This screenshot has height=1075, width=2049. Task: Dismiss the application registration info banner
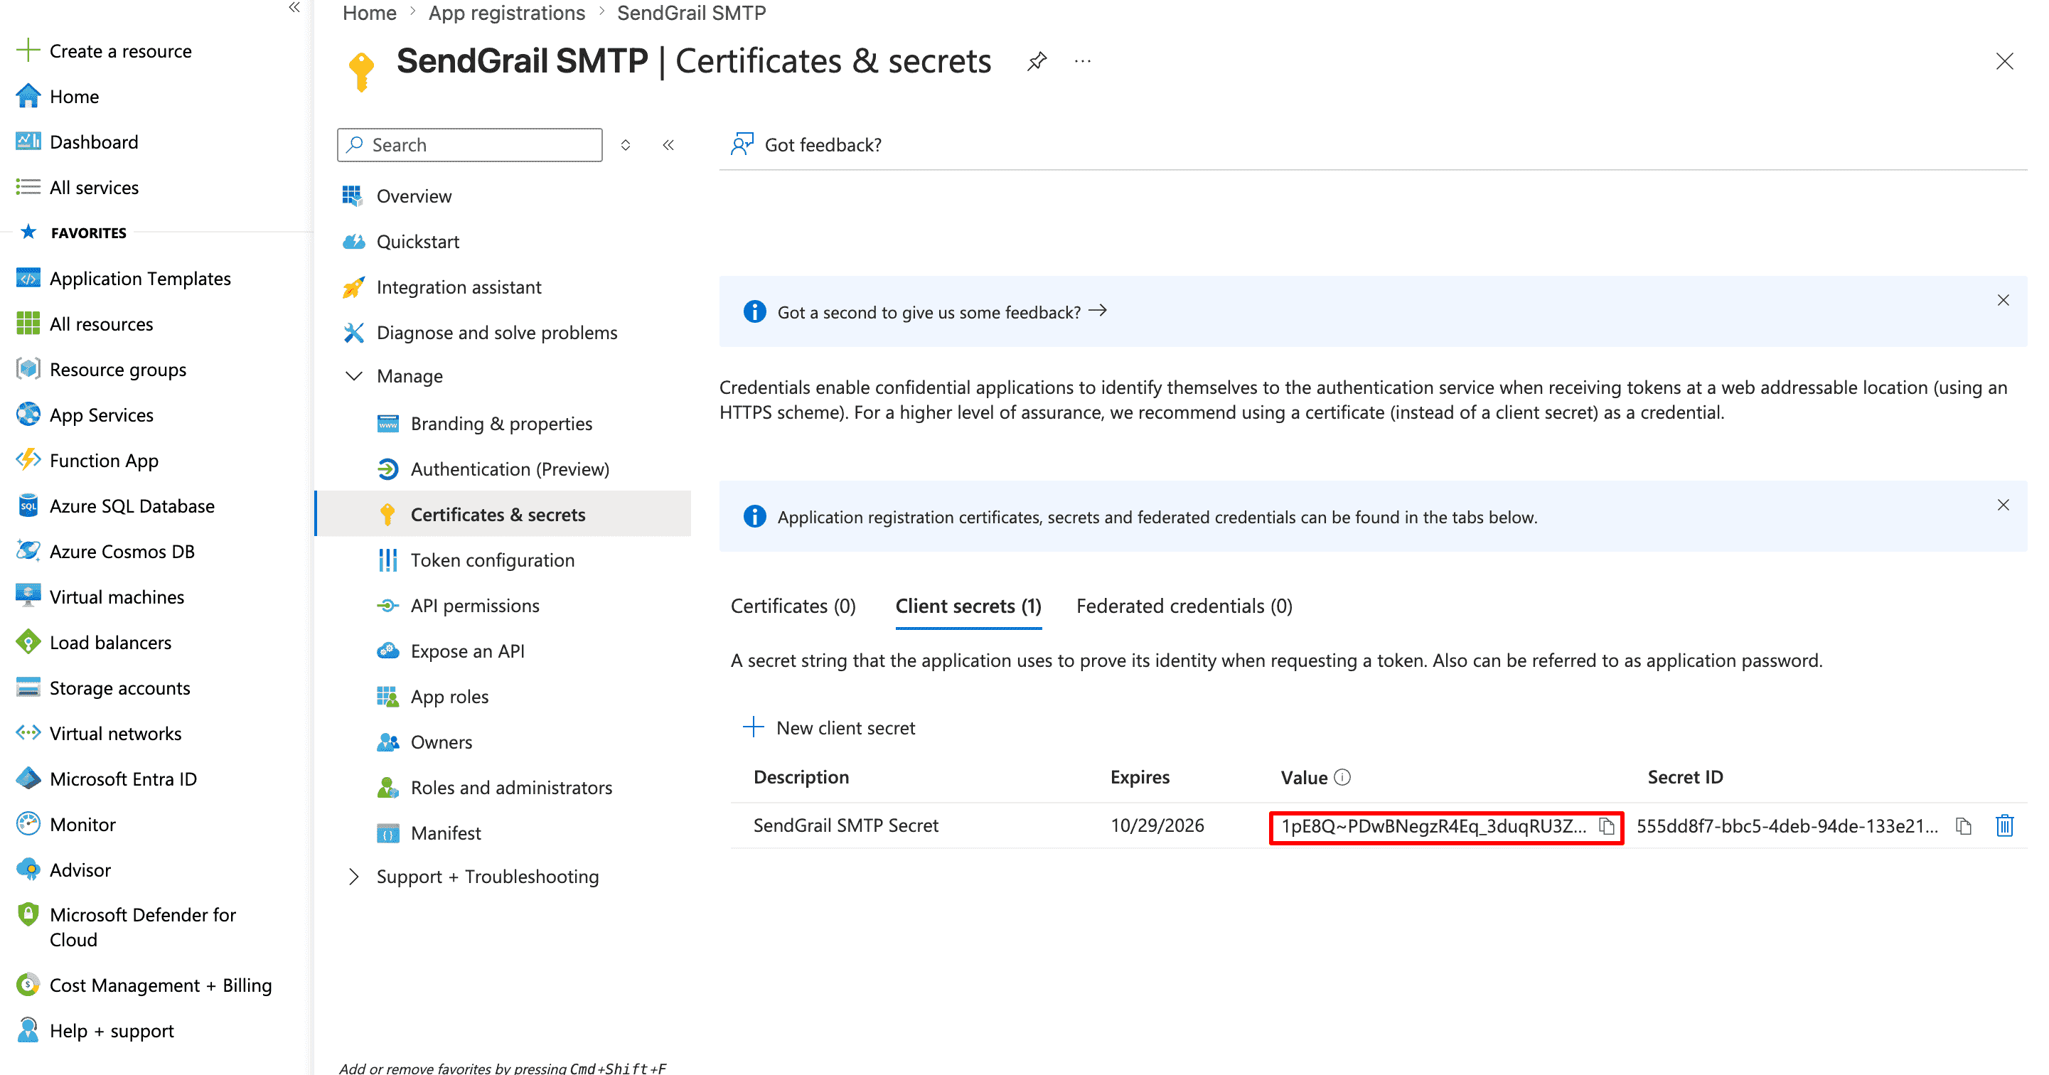point(2002,505)
